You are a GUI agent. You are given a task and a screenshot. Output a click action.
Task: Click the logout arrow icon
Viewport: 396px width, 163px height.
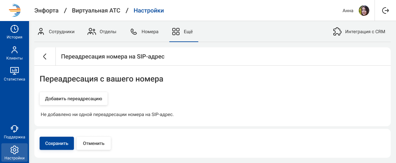tap(385, 11)
